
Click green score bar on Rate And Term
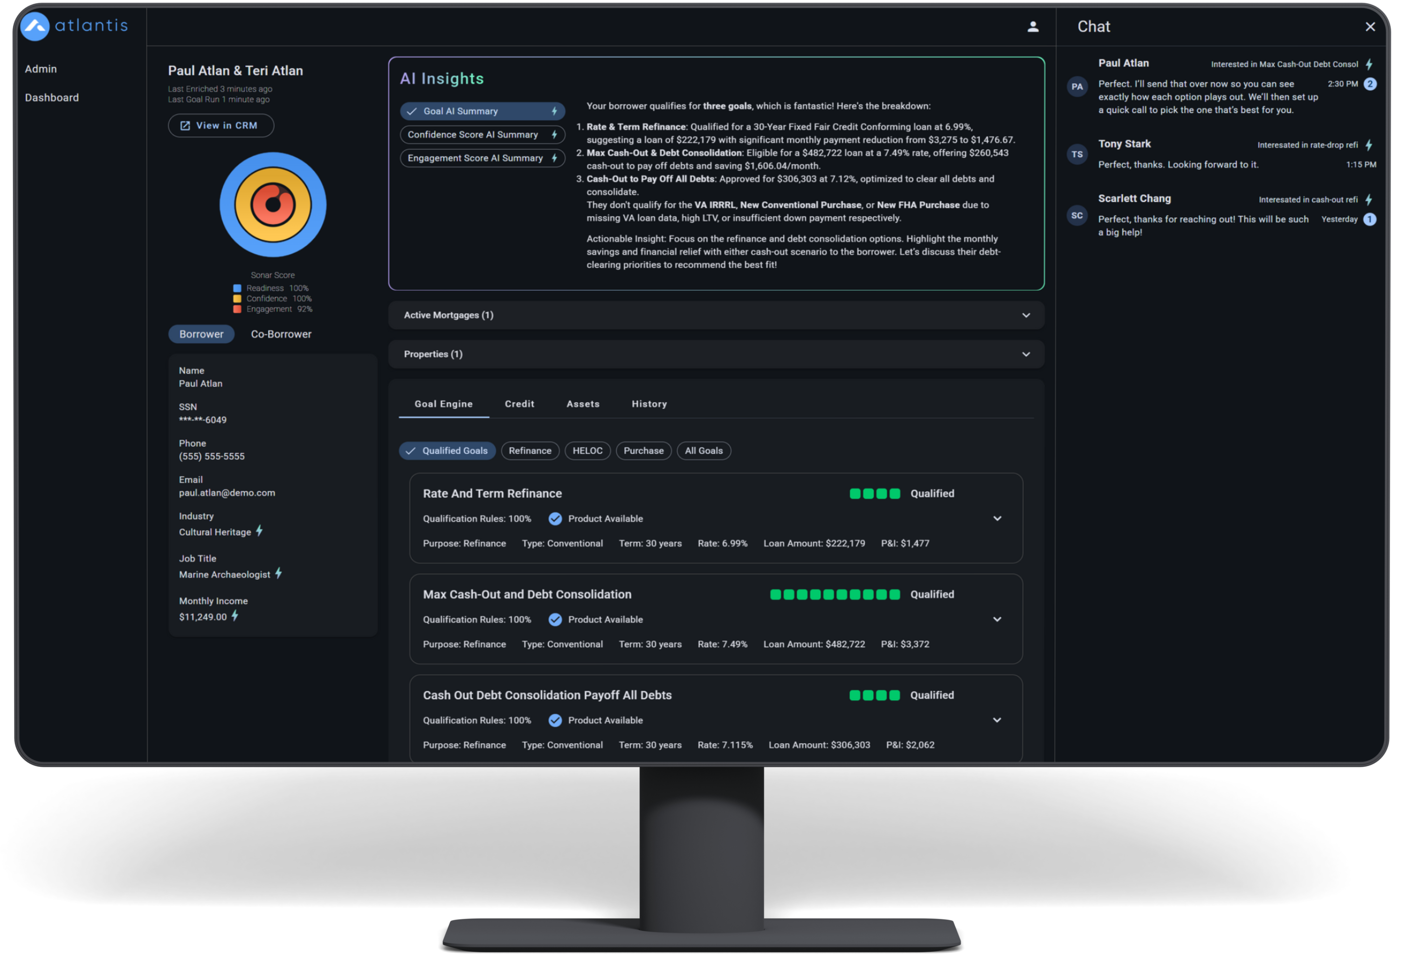pos(875,494)
